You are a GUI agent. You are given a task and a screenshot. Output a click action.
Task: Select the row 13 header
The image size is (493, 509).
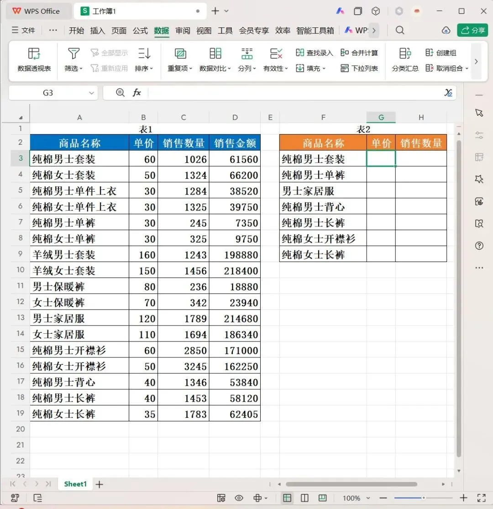coord(20,317)
